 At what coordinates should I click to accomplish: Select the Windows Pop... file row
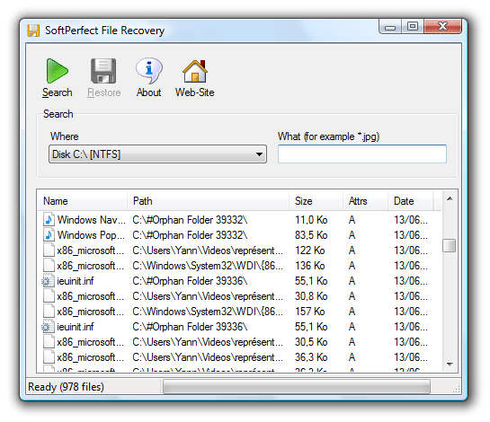coord(240,234)
